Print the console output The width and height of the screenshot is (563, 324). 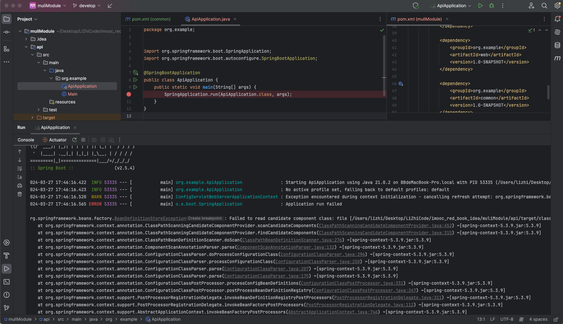pyautogui.click(x=20, y=186)
